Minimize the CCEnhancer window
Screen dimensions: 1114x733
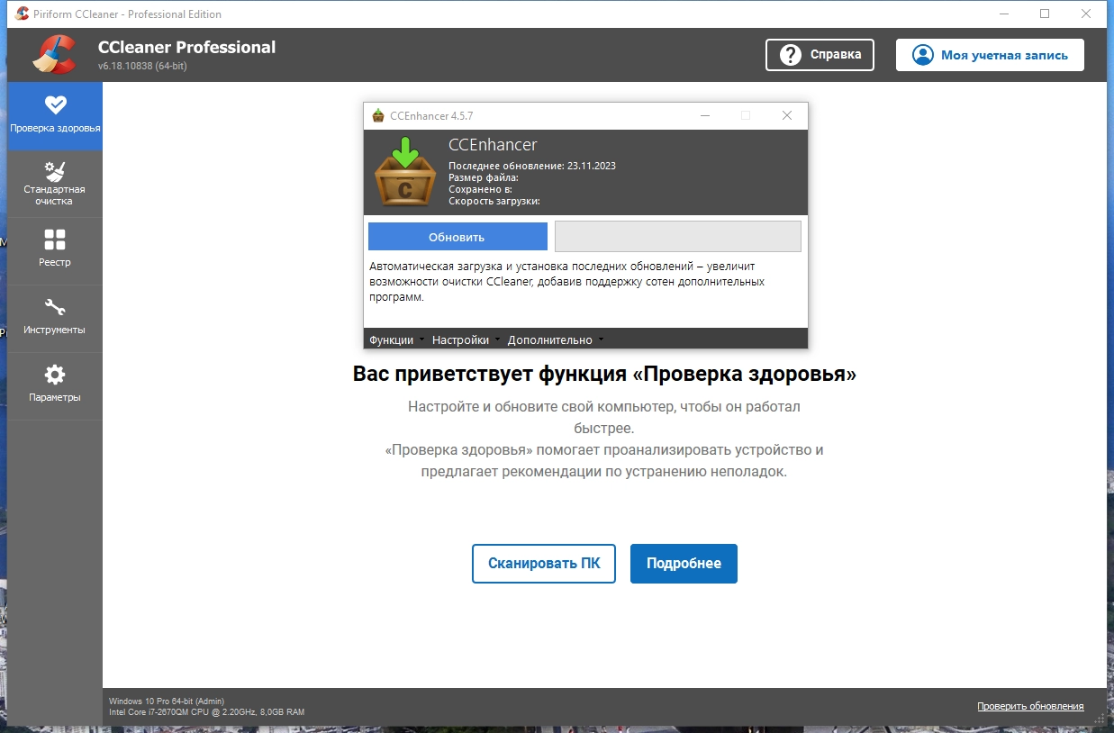click(705, 115)
